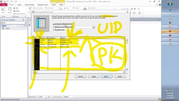Viewport: 179px width, 101px height.
Task: Click the bullets list icon
Action: tap(124, 9)
